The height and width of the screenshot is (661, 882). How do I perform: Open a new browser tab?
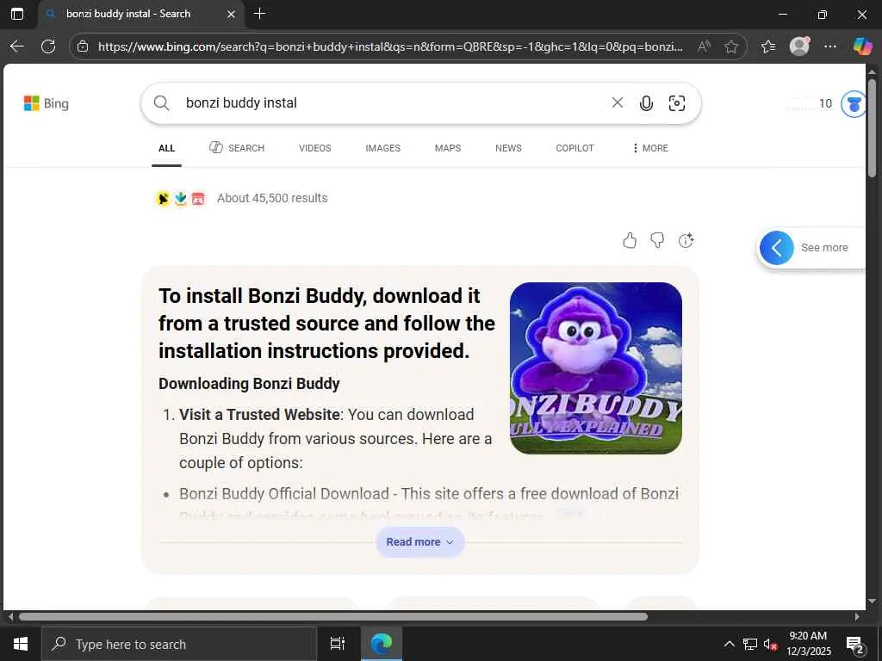coord(260,14)
